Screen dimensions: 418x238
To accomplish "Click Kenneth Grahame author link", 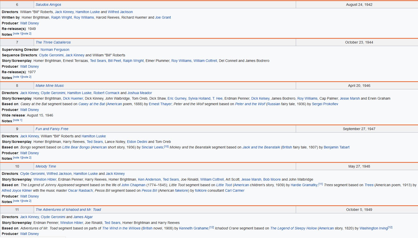I will [194, 228].
